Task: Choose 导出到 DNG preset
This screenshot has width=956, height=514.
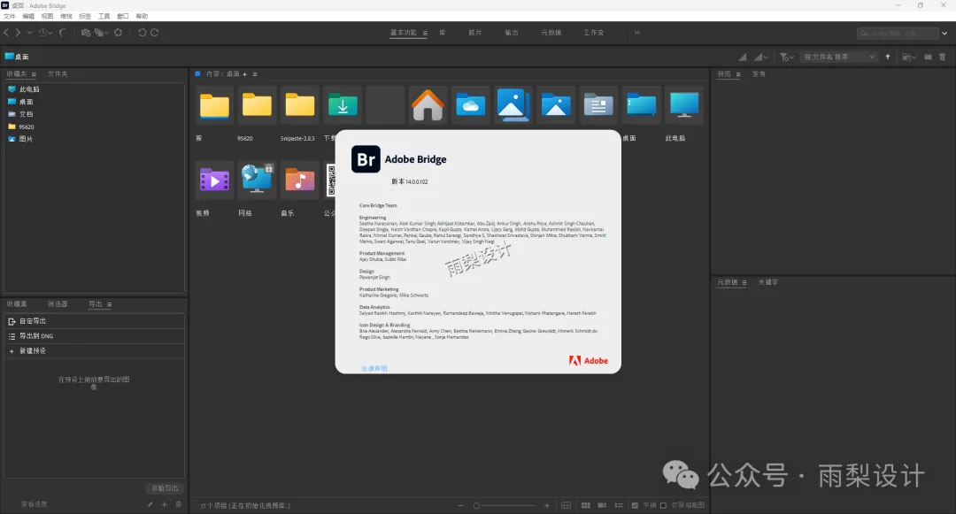Action: [95, 336]
